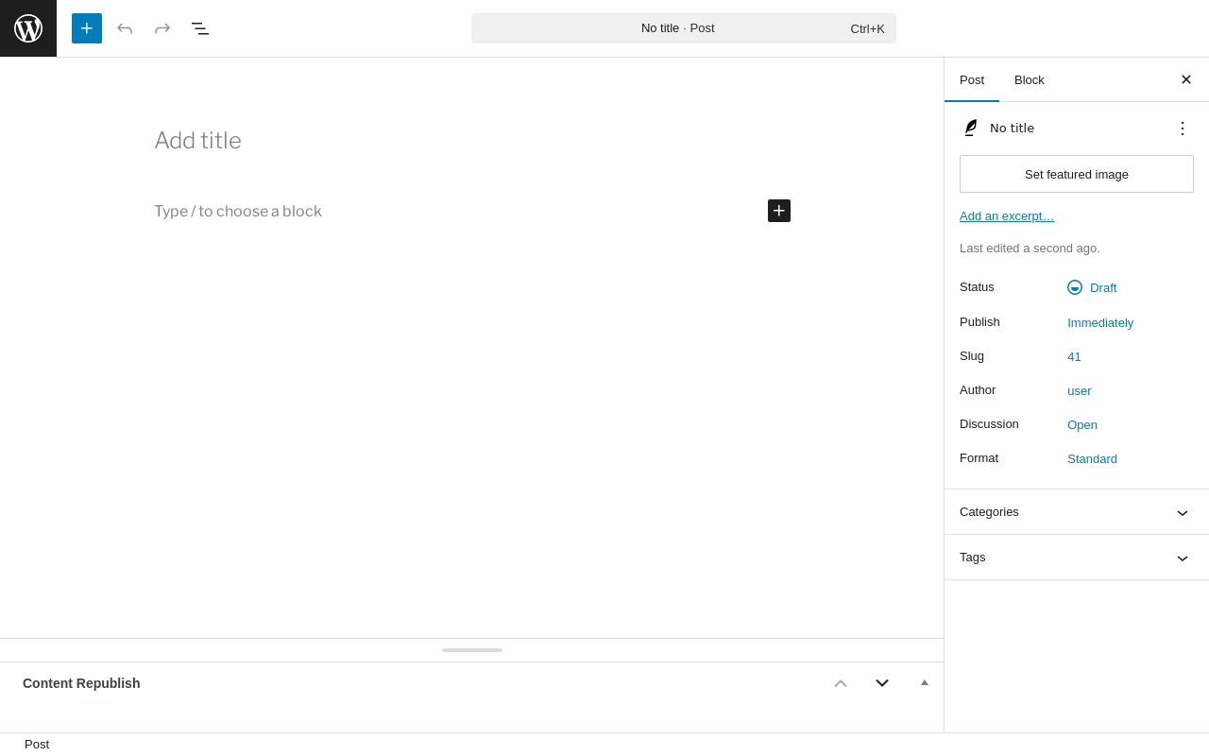The image size is (1209, 756).
Task: Switch to the Block settings tab
Action: pos(1030,79)
